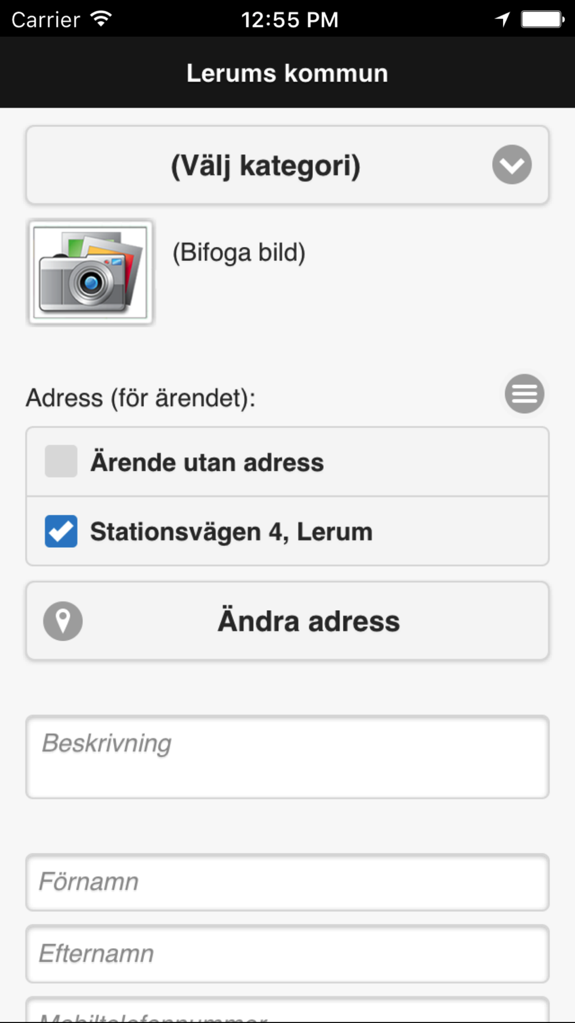575x1023 pixels.
Task: Tap the Adress (för ärendet) label
Action: (141, 398)
